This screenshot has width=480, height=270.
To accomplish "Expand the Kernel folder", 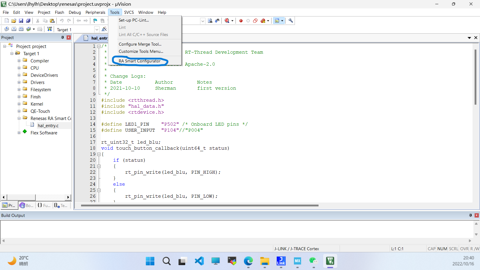I will pos(19,104).
